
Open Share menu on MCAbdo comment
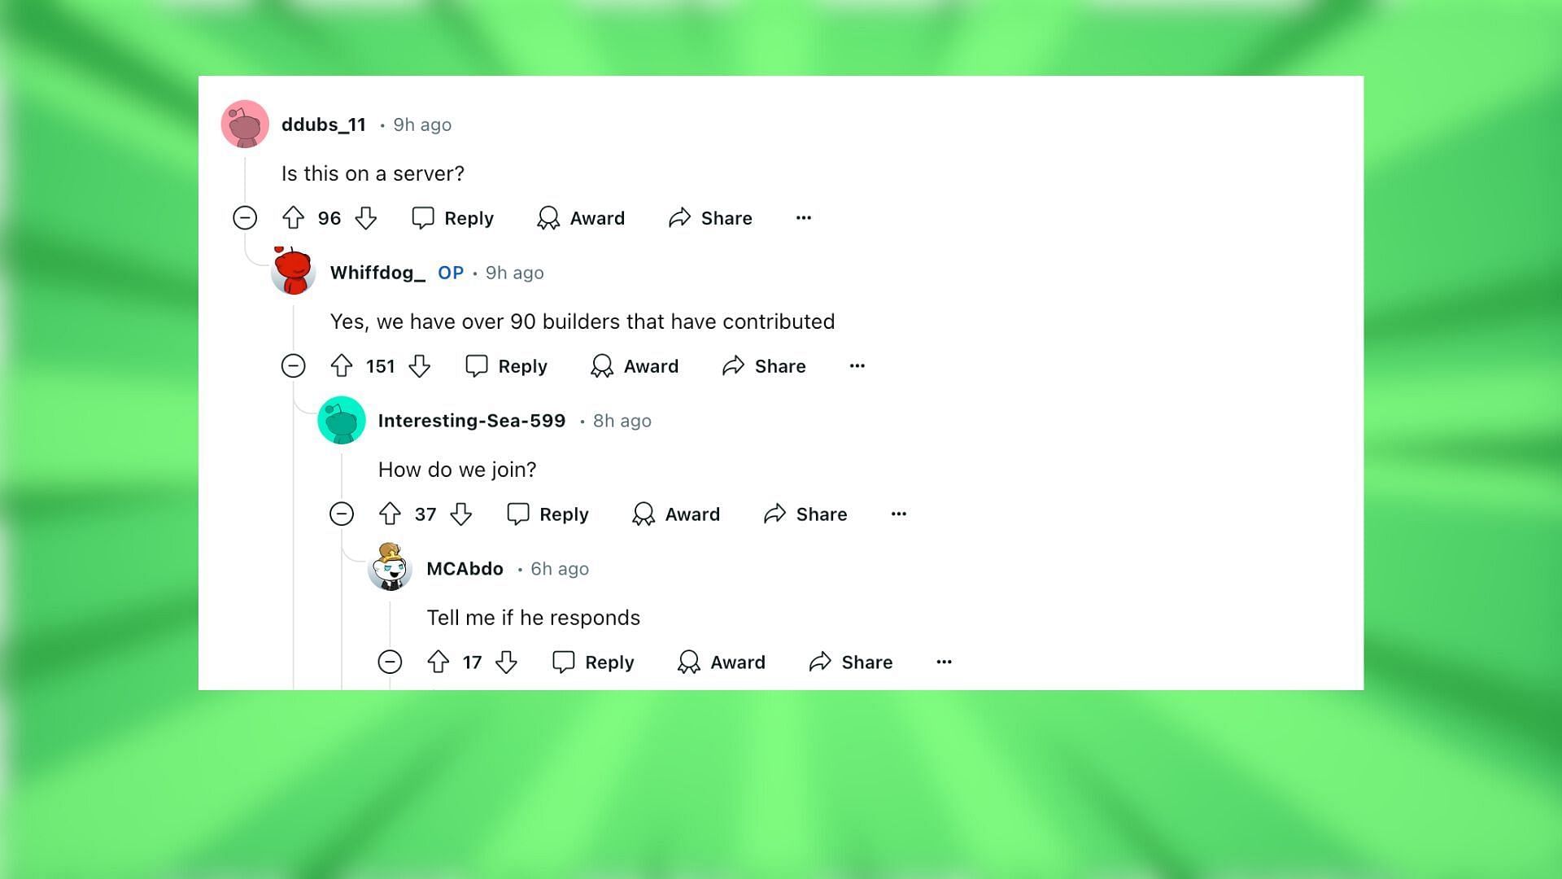pyautogui.click(x=851, y=661)
